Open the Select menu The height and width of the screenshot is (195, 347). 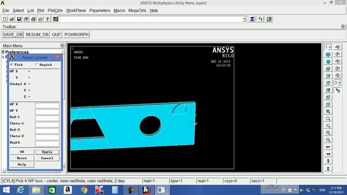(18, 10)
